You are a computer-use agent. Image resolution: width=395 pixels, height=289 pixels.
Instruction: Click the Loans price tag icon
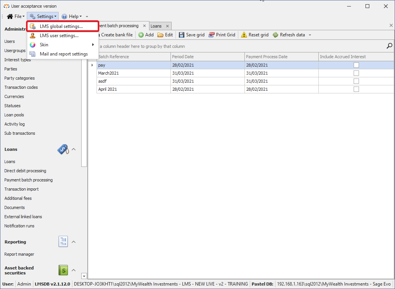(63, 149)
